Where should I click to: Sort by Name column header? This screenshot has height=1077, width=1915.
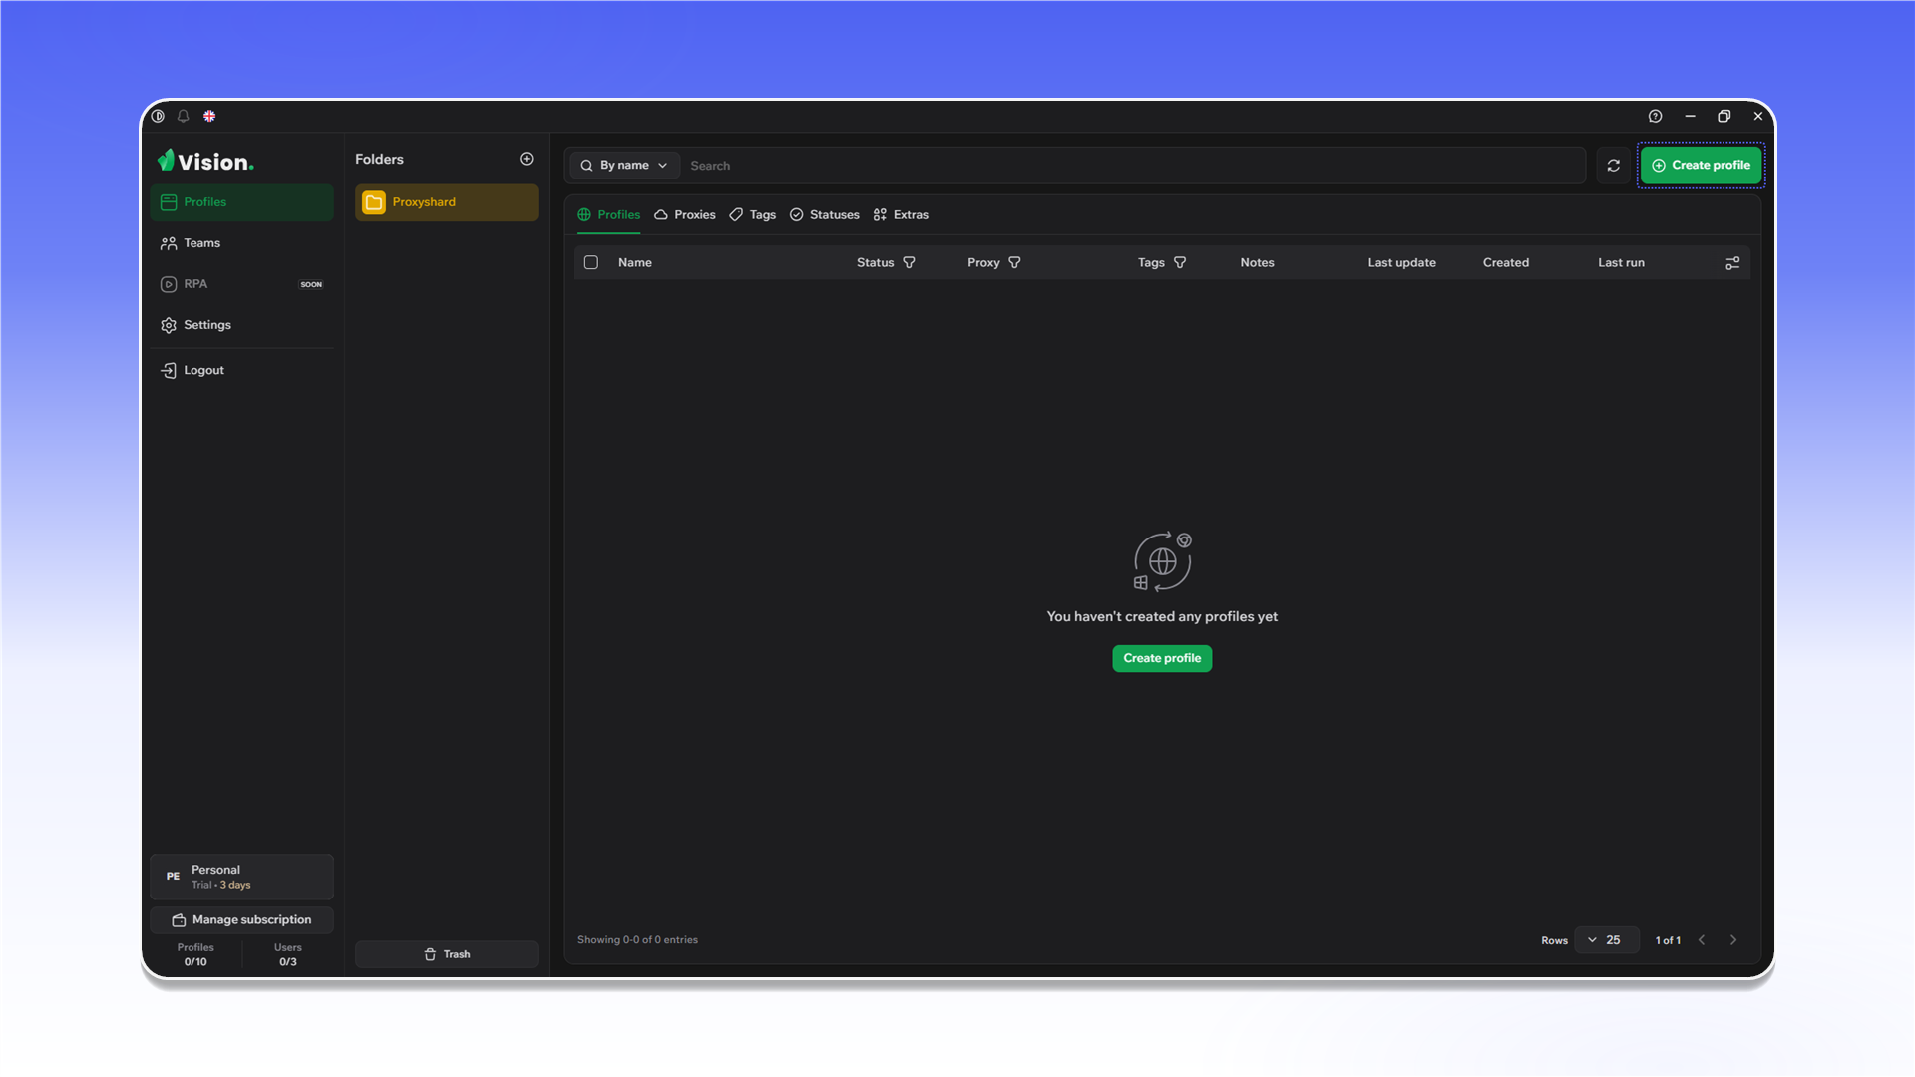coord(635,263)
